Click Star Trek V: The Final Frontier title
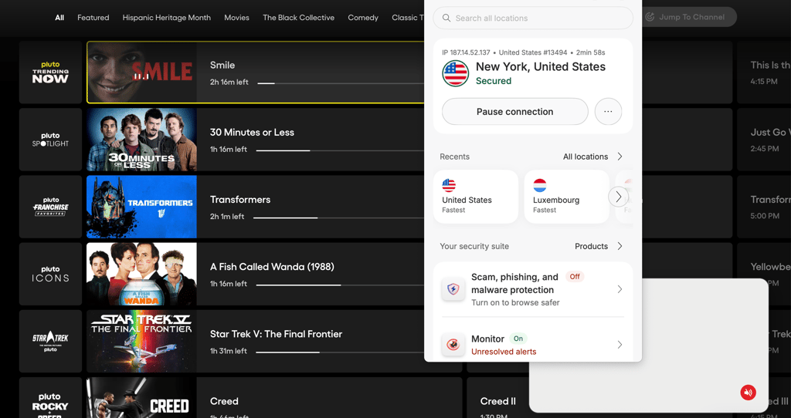 [x=276, y=334]
